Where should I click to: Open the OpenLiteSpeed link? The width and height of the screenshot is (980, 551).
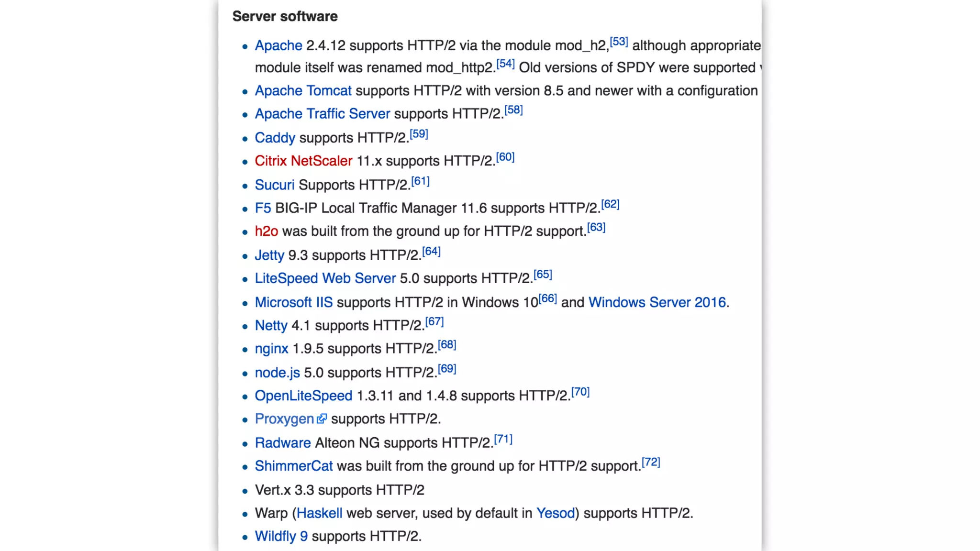[x=303, y=396]
